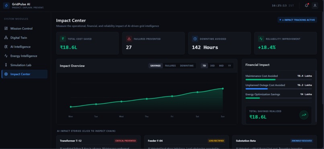The height and width of the screenshot is (149, 324).
Task: Click the Sun data point on chart
Action: (223, 89)
